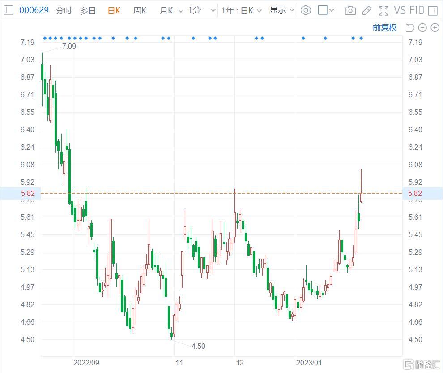Viewport: 443px width, 373px height.
Task: Enter fullscreen chart mode
Action: 383,11
